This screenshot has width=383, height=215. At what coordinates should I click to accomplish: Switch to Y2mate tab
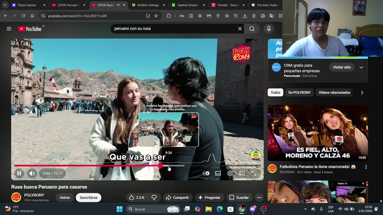tap(228, 5)
